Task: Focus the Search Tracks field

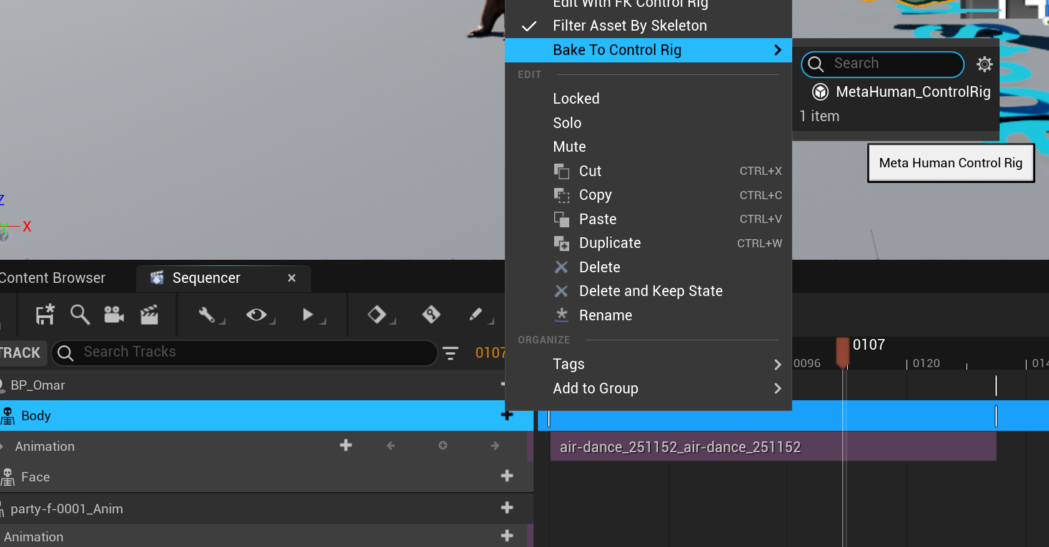Action: click(x=244, y=353)
